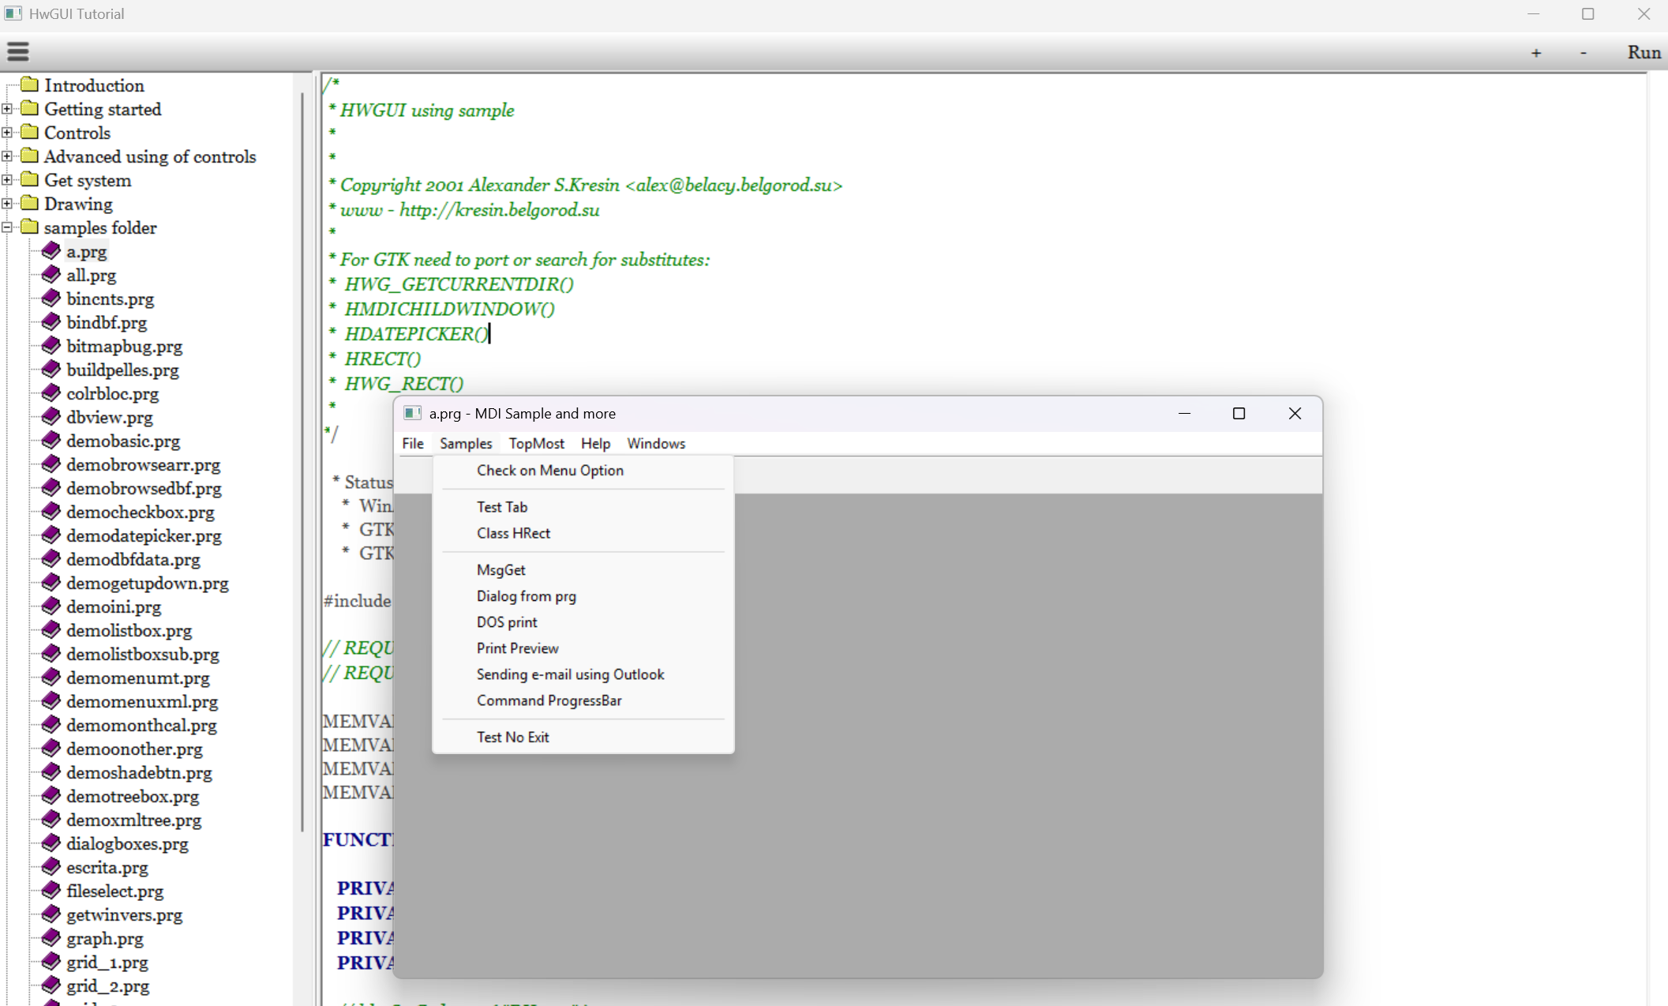The width and height of the screenshot is (1668, 1006).
Task: Click the samples folder icon
Action: (30, 227)
